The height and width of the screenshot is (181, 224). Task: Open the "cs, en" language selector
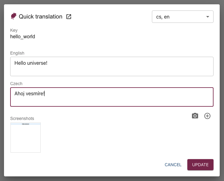[179, 17]
